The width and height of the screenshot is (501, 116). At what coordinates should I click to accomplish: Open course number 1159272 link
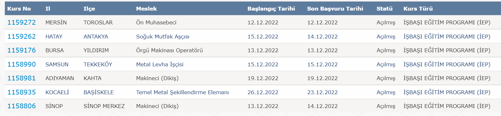tap(22, 23)
